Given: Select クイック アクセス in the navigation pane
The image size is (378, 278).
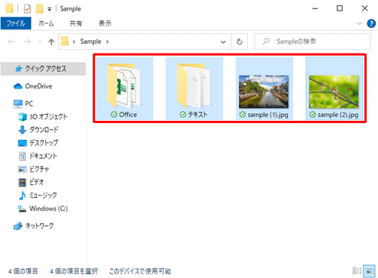Looking at the screenshot, I should [43, 69].
